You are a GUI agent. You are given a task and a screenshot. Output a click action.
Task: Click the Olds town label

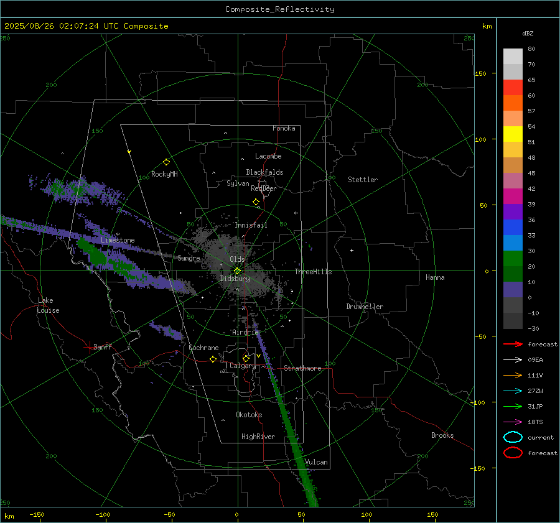[237, 259]
